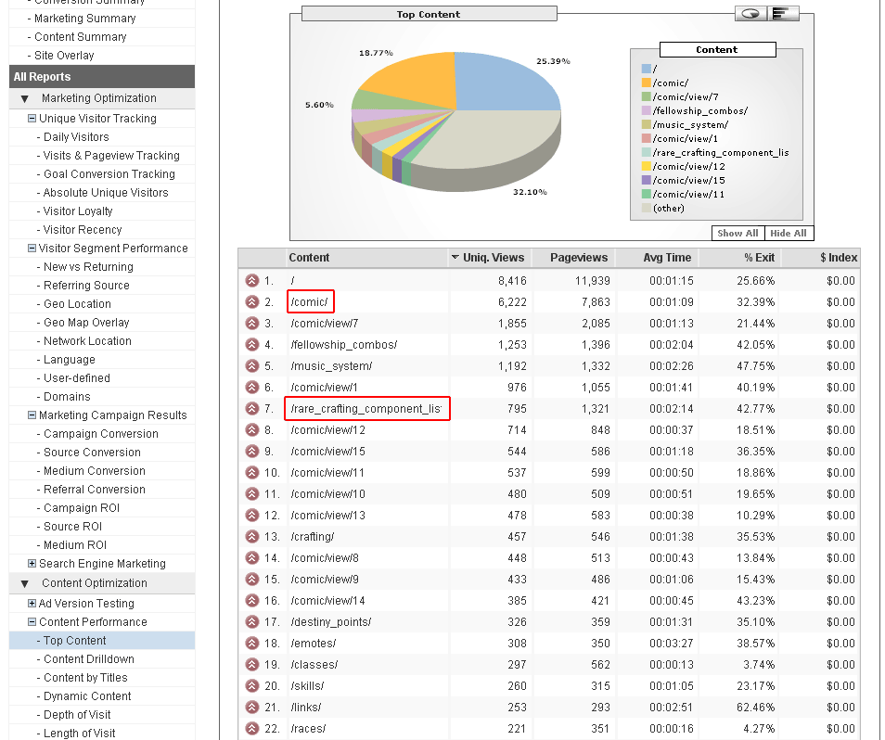
Task: Click the red arrow icon beside /comic/view/9
Action: pyautogui.click(x=251, y=580)
